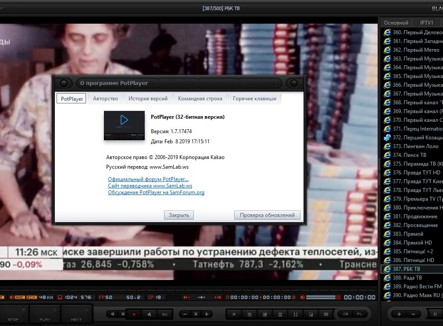This screenshot has height=326, width=443.
Task: Click the icon beside 387. РБК ТВ
Action: click(x=387, y=269)
